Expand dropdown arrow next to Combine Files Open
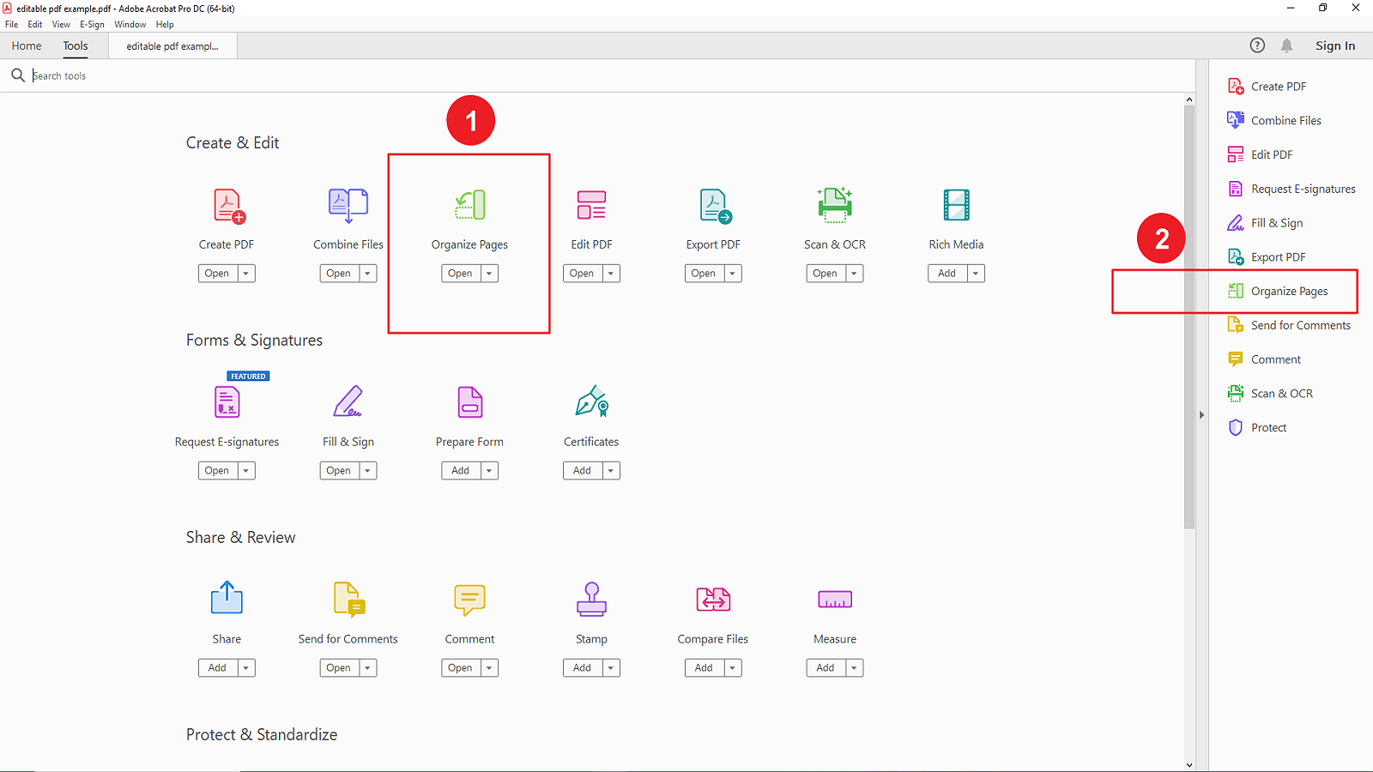This screenshot has width=1373, height=772. [x=368, y=274]
